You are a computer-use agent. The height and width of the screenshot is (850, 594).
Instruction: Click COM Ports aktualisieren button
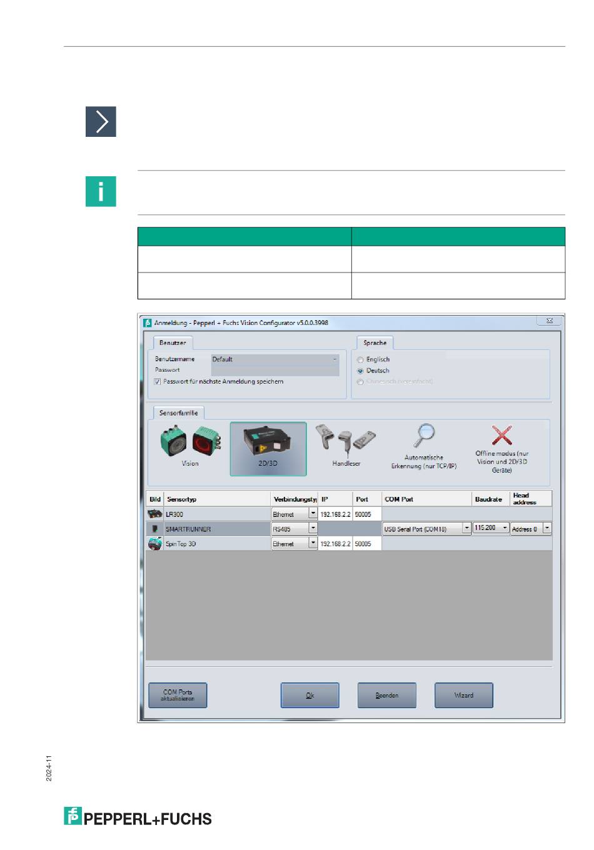[178, 695]
